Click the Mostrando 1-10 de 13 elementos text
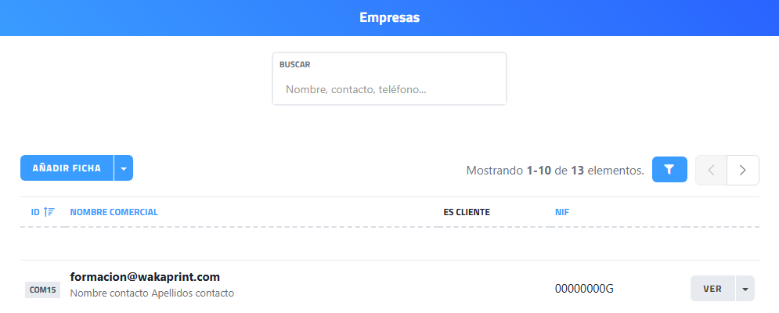 [554, 170]
